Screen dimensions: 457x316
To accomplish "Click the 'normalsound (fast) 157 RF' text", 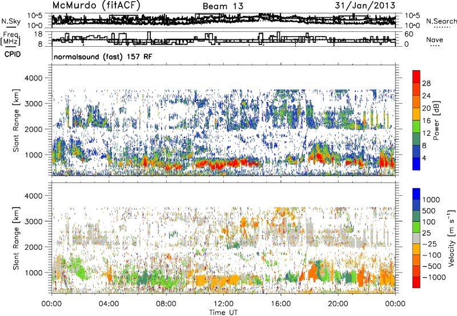I will click(x=103, y=56).
